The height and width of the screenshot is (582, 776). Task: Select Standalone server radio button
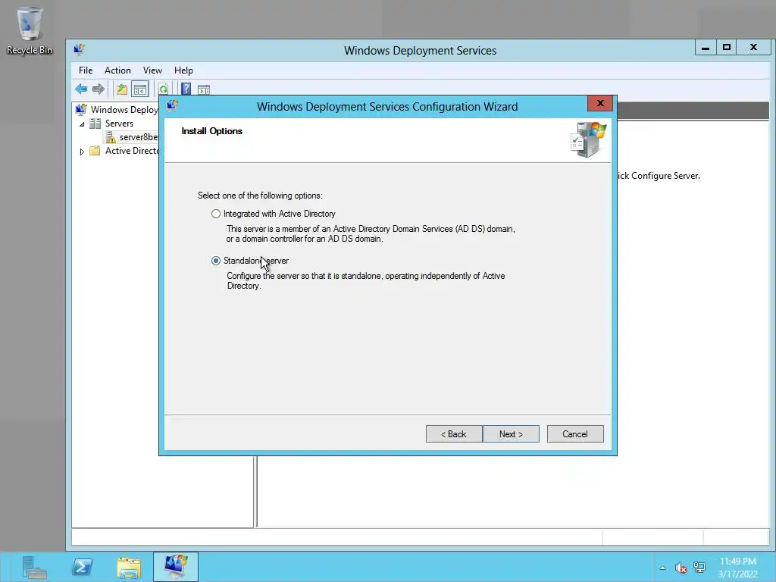click(x=216, y=261)
